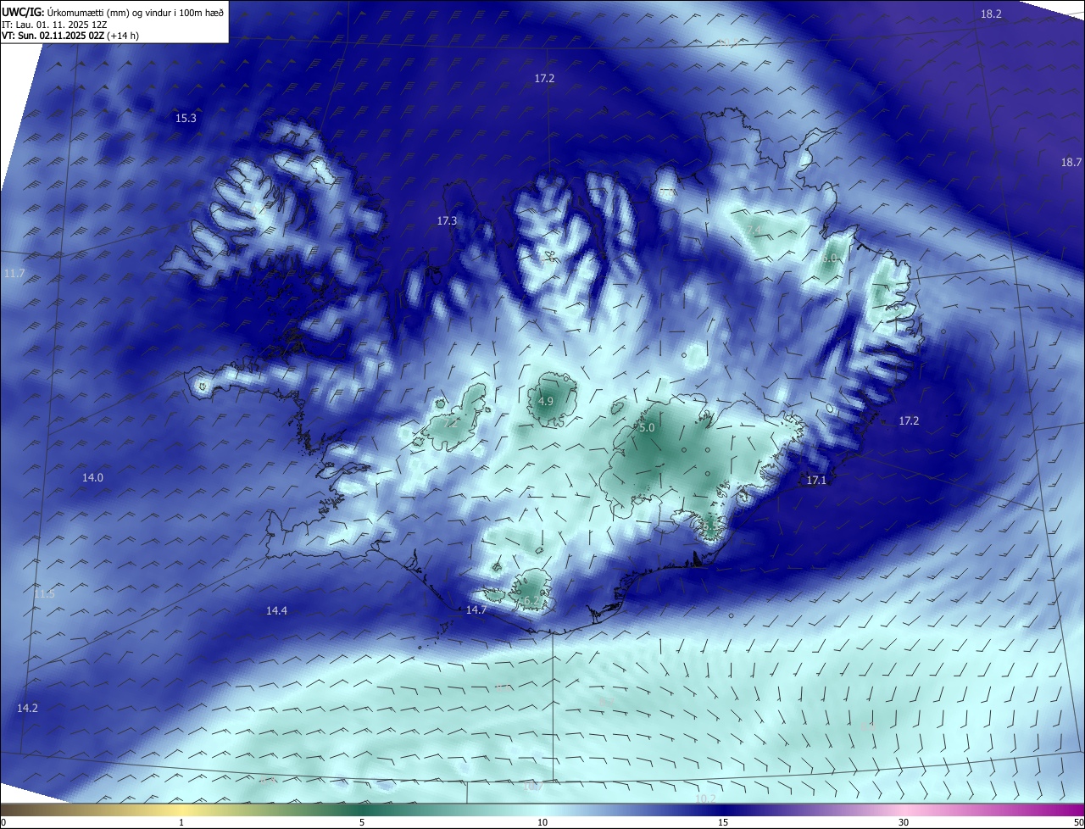Click the colorbar tick label 0
This screenshot has height=829, width=1085.
(x=3, y=823)
